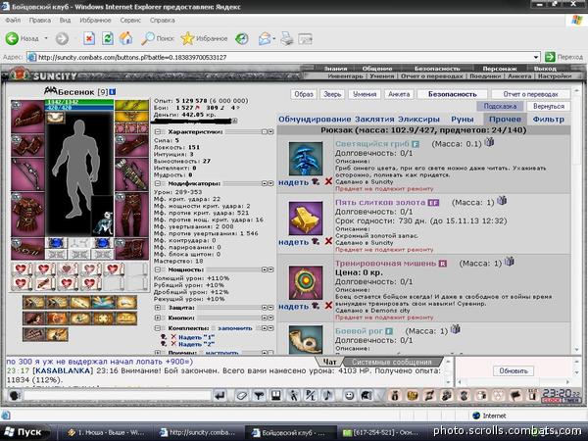Click the battle horn item image

click(x=306, y=339)
